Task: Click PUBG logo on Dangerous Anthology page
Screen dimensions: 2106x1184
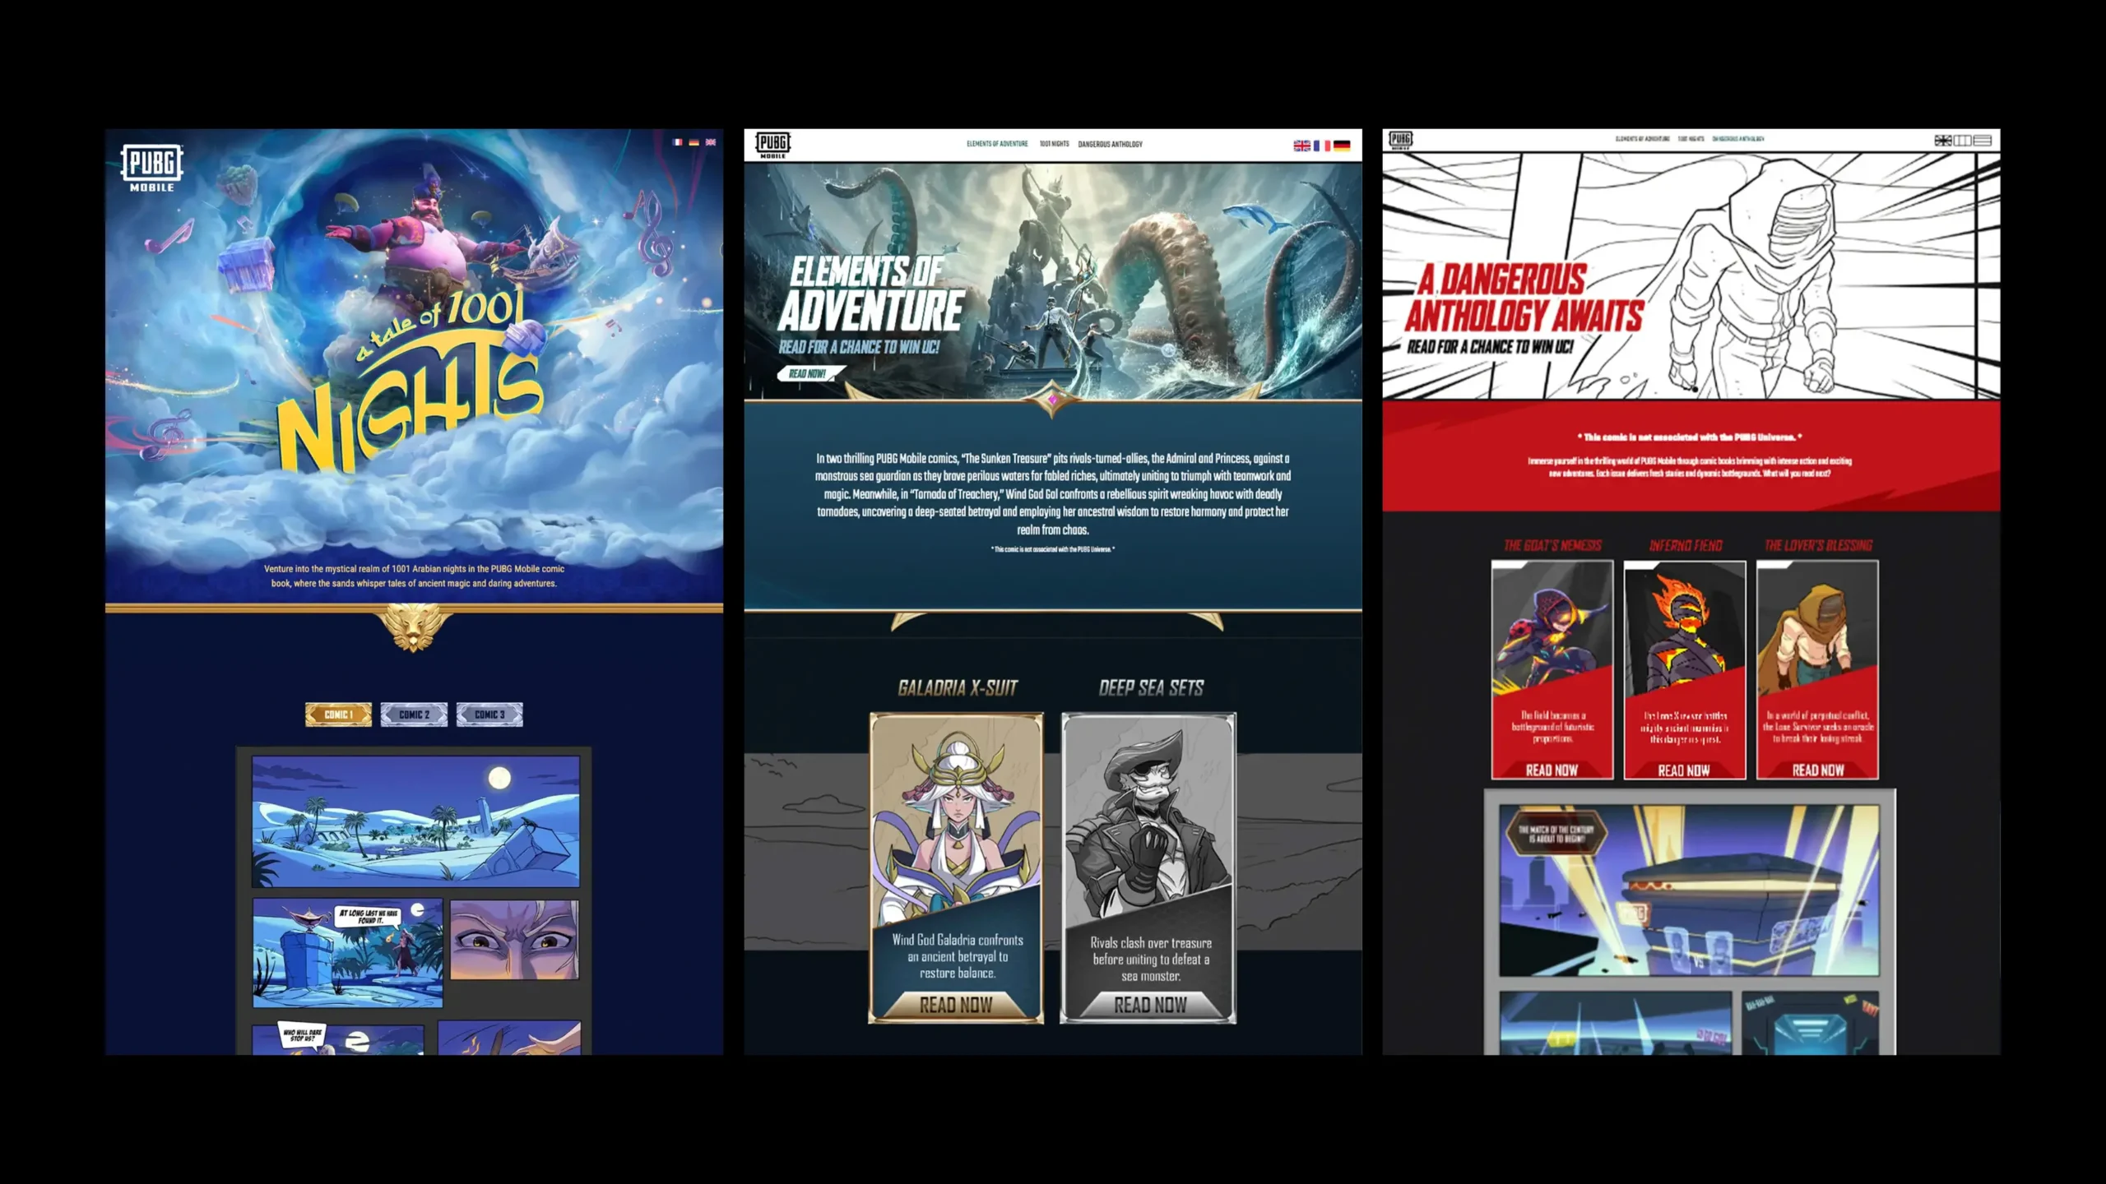Action: click(1401, 140)
